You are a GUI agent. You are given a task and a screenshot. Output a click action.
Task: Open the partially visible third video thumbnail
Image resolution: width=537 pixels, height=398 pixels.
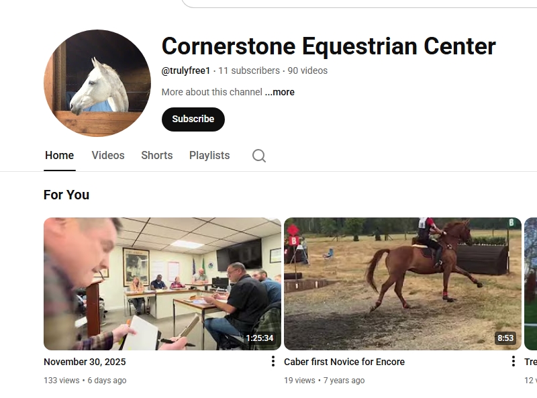[530, 284]
